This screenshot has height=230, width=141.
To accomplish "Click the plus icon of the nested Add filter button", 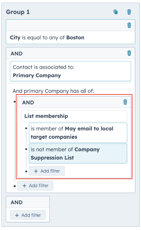I will [x=36, y=171].
